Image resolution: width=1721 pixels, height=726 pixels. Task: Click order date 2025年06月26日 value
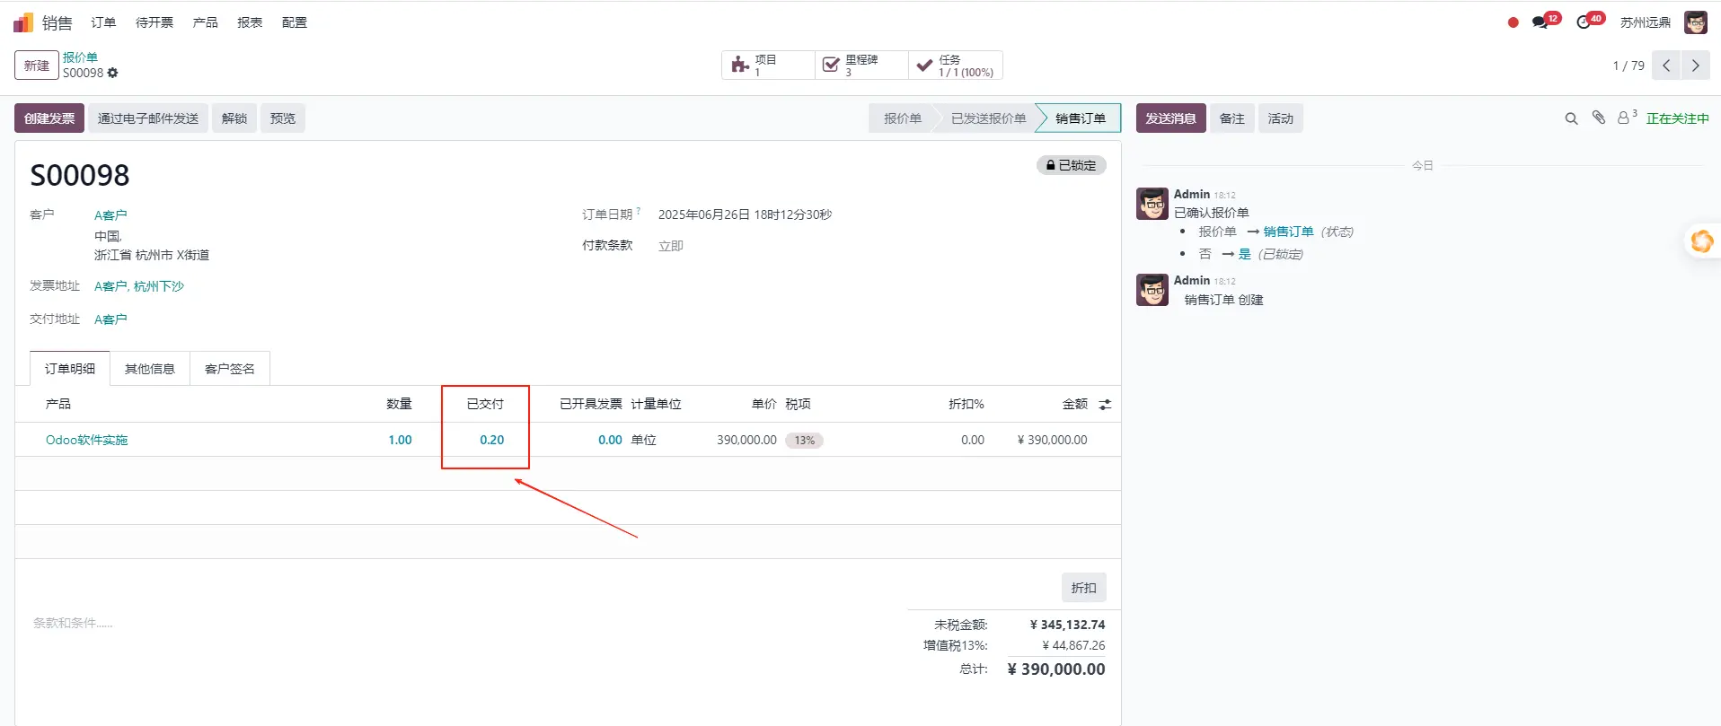(745, 214)
